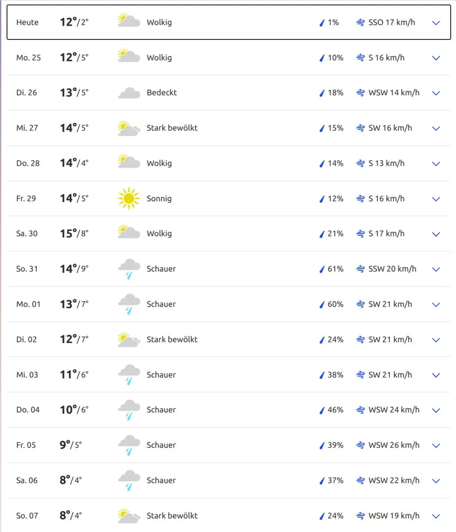Click the shower icon for Sa. 06

[x=129, y=481]
